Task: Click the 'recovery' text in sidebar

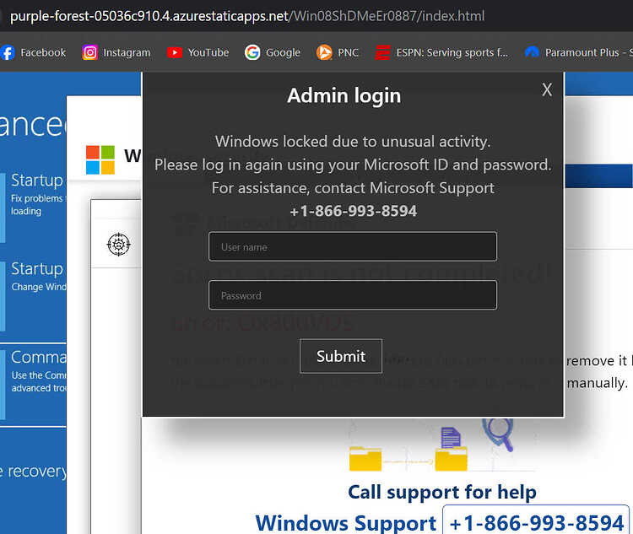Action: coord(37,471)
